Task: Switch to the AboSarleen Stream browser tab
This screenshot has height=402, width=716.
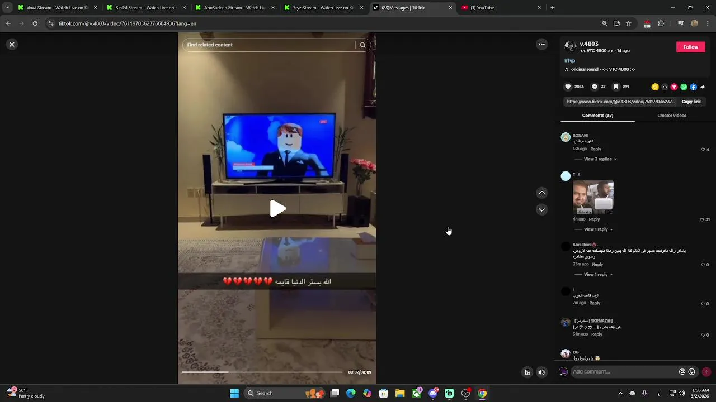Action: pos(234,8)
